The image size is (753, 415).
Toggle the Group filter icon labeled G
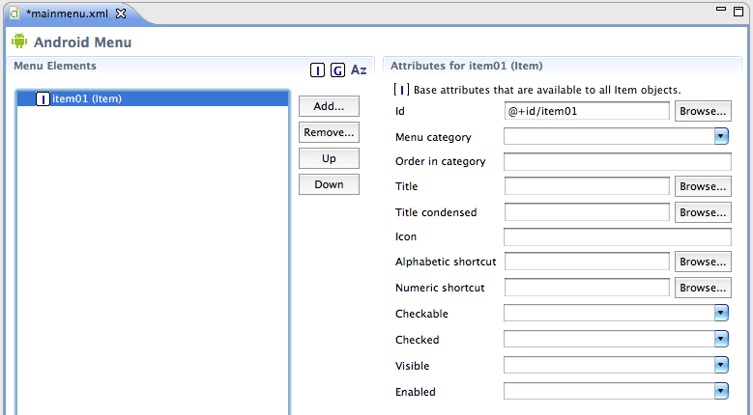pos(337,69)
